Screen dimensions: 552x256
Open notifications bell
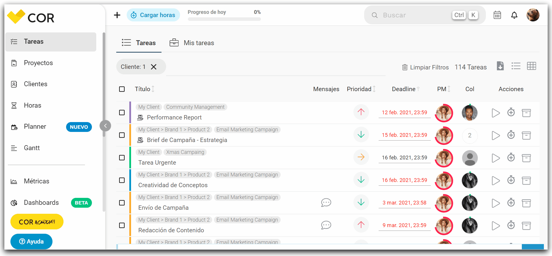coord(514,15)
